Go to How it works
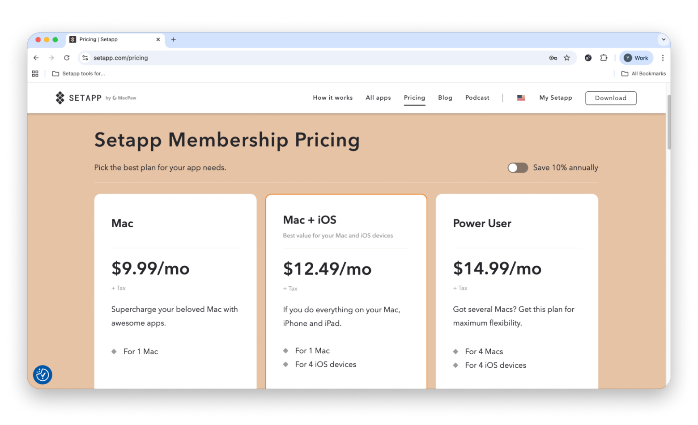This screenshot has height=425, width=698. pos(332,98)
